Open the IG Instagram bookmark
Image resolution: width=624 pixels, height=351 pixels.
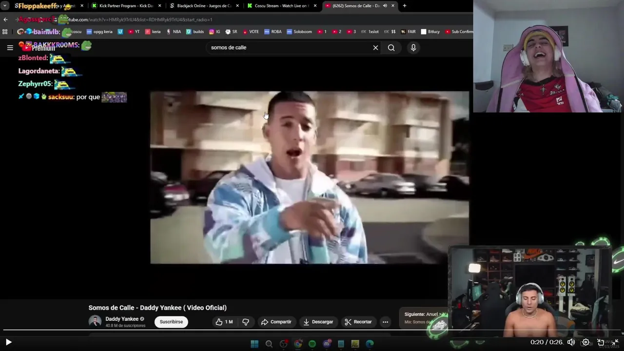214,32
